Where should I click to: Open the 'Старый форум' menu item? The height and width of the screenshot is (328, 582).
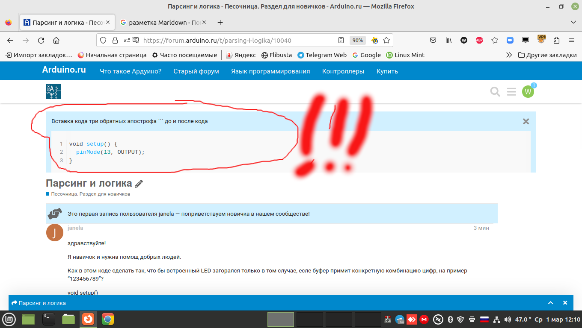pyautogui.click(x=196, y=71)
